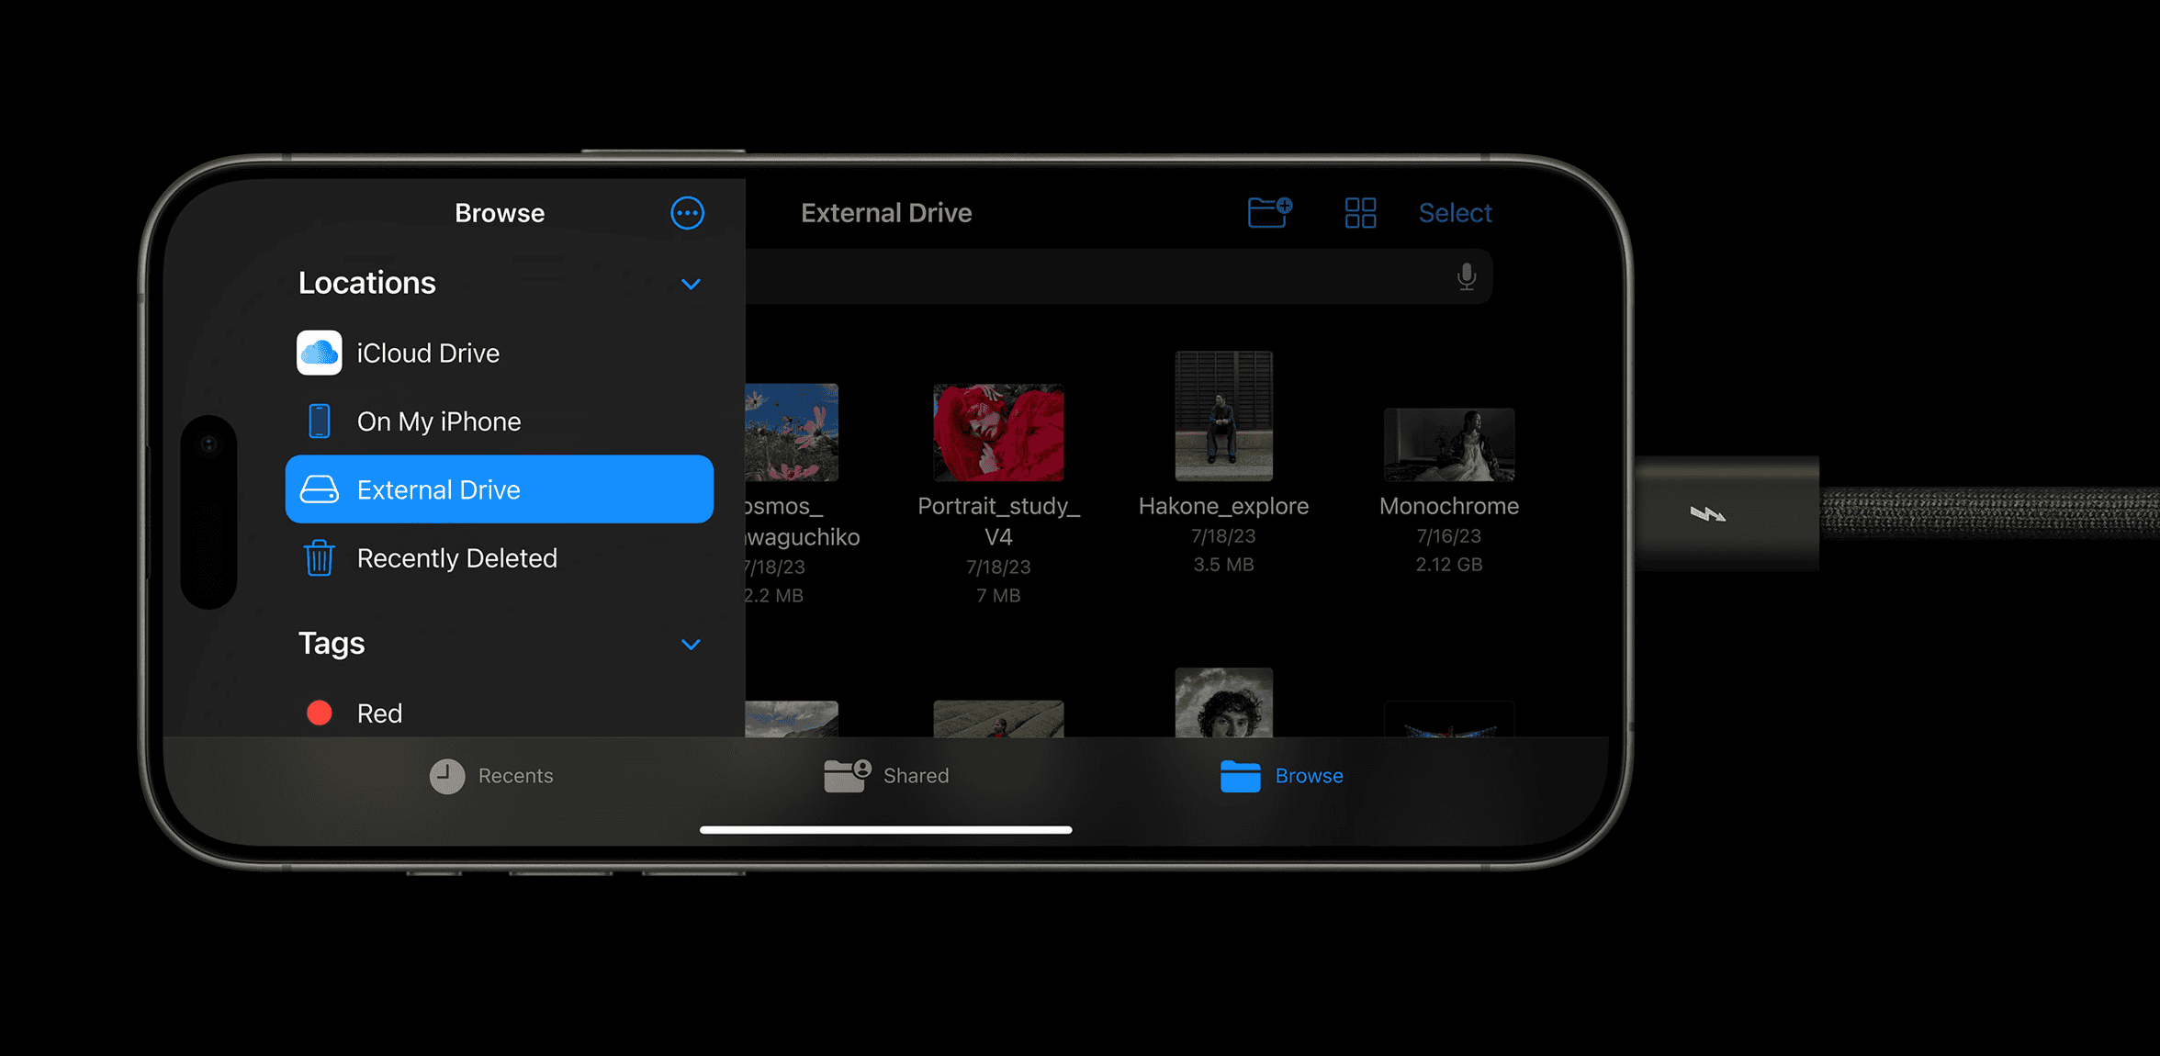Click the External Drive storage icon
The height and width of the screenshot is (1056, 2160).
(317, 489)
